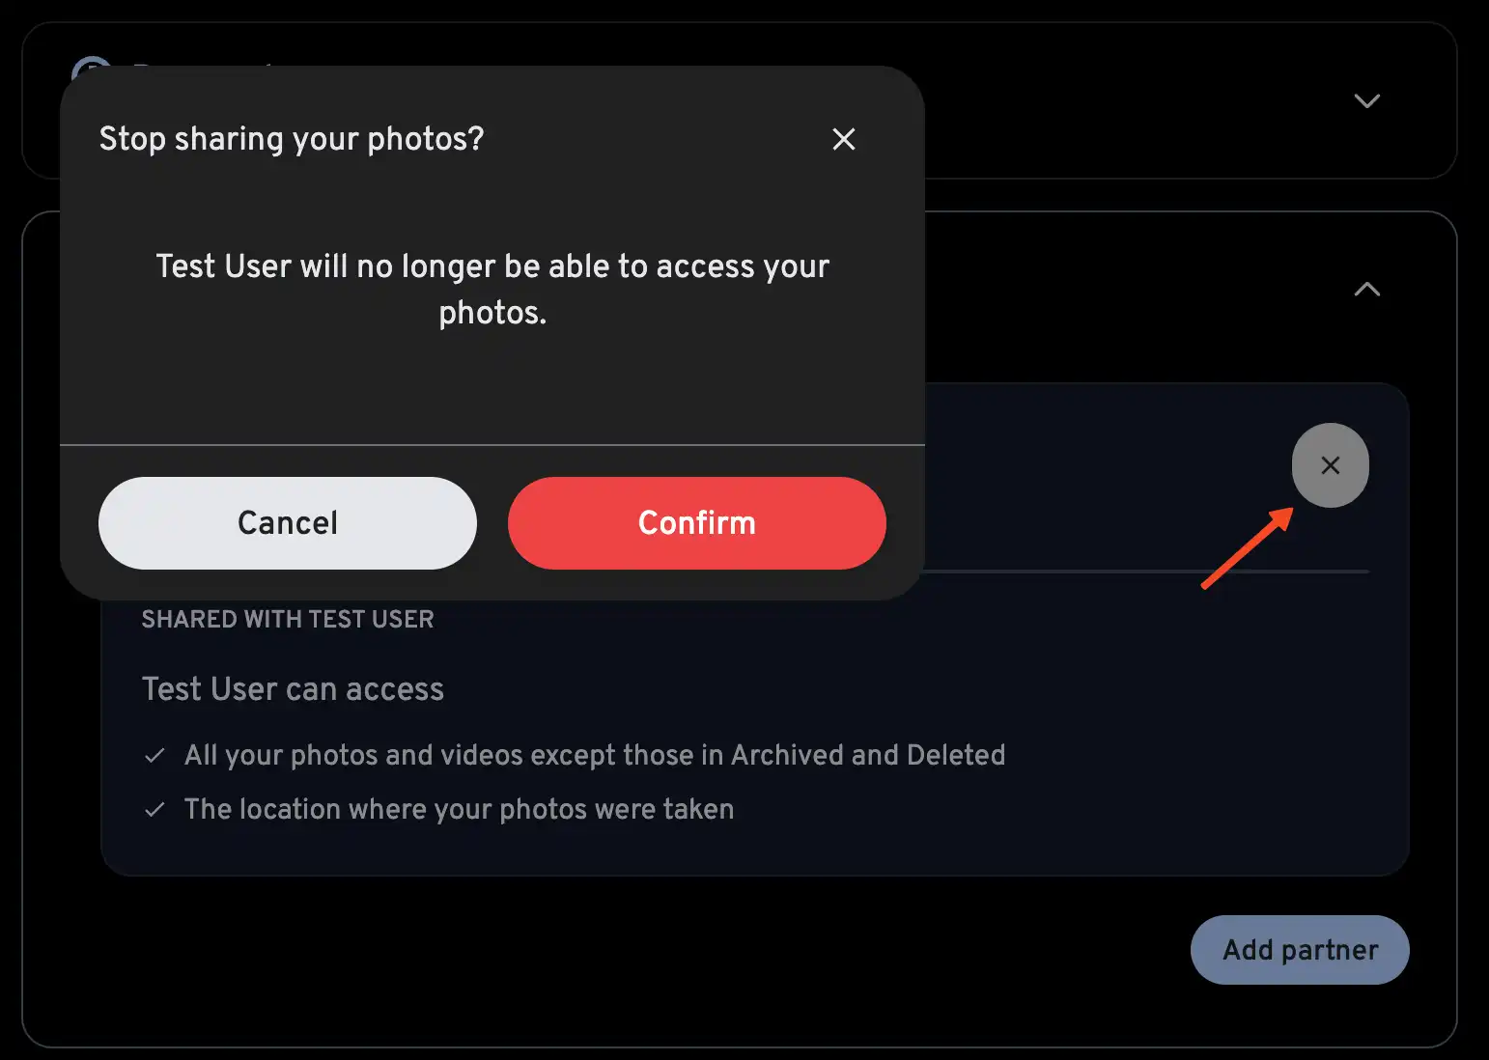Click the 'SHARED WITH TEST USER' heading
The width and height of the screenshot is (1489, 1060).
[x=287, y=619]
